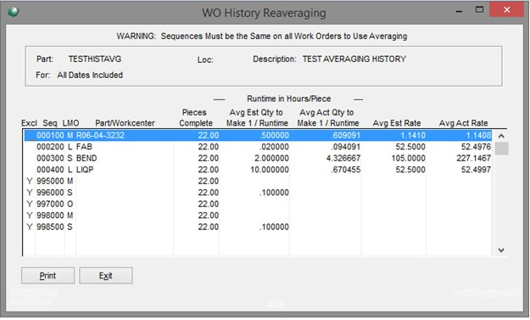This screenshot has height=320, width=530.
Task: Click the All Dates Included text
Action: [x=90, y=75]
